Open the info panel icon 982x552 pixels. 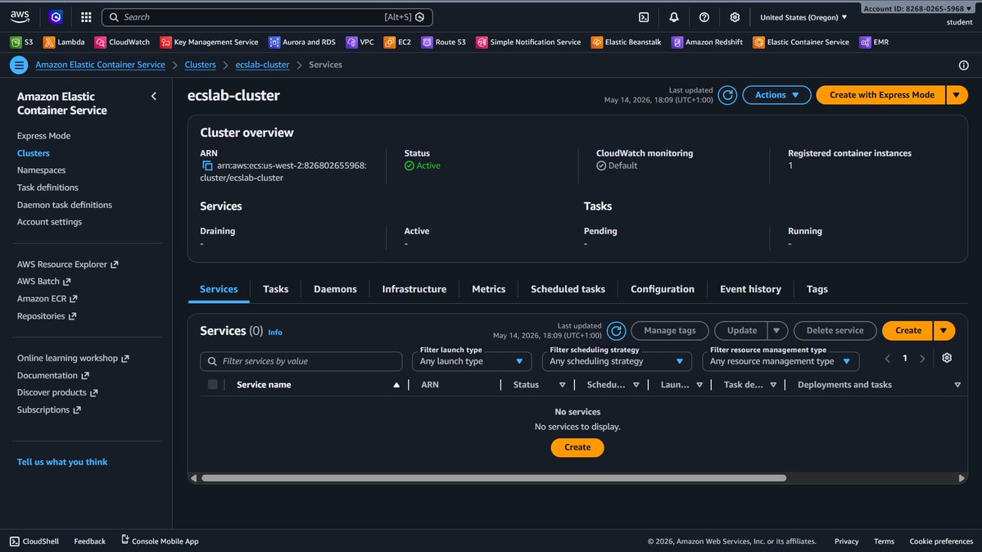964,66
